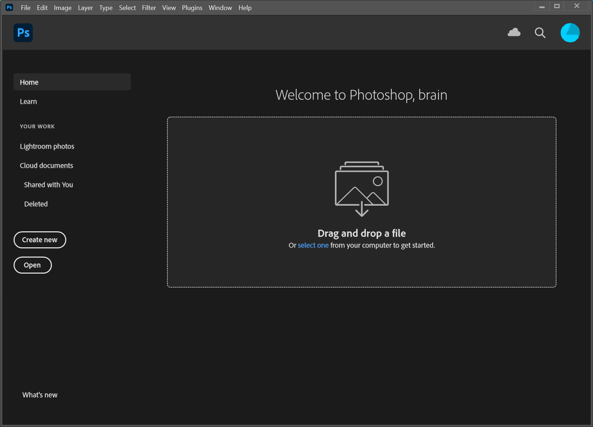Image resolution: width=593 pixels, height=427 pixels.
Task: Open the Image menu
Action: pyautogui.click(x=63, y=7)
